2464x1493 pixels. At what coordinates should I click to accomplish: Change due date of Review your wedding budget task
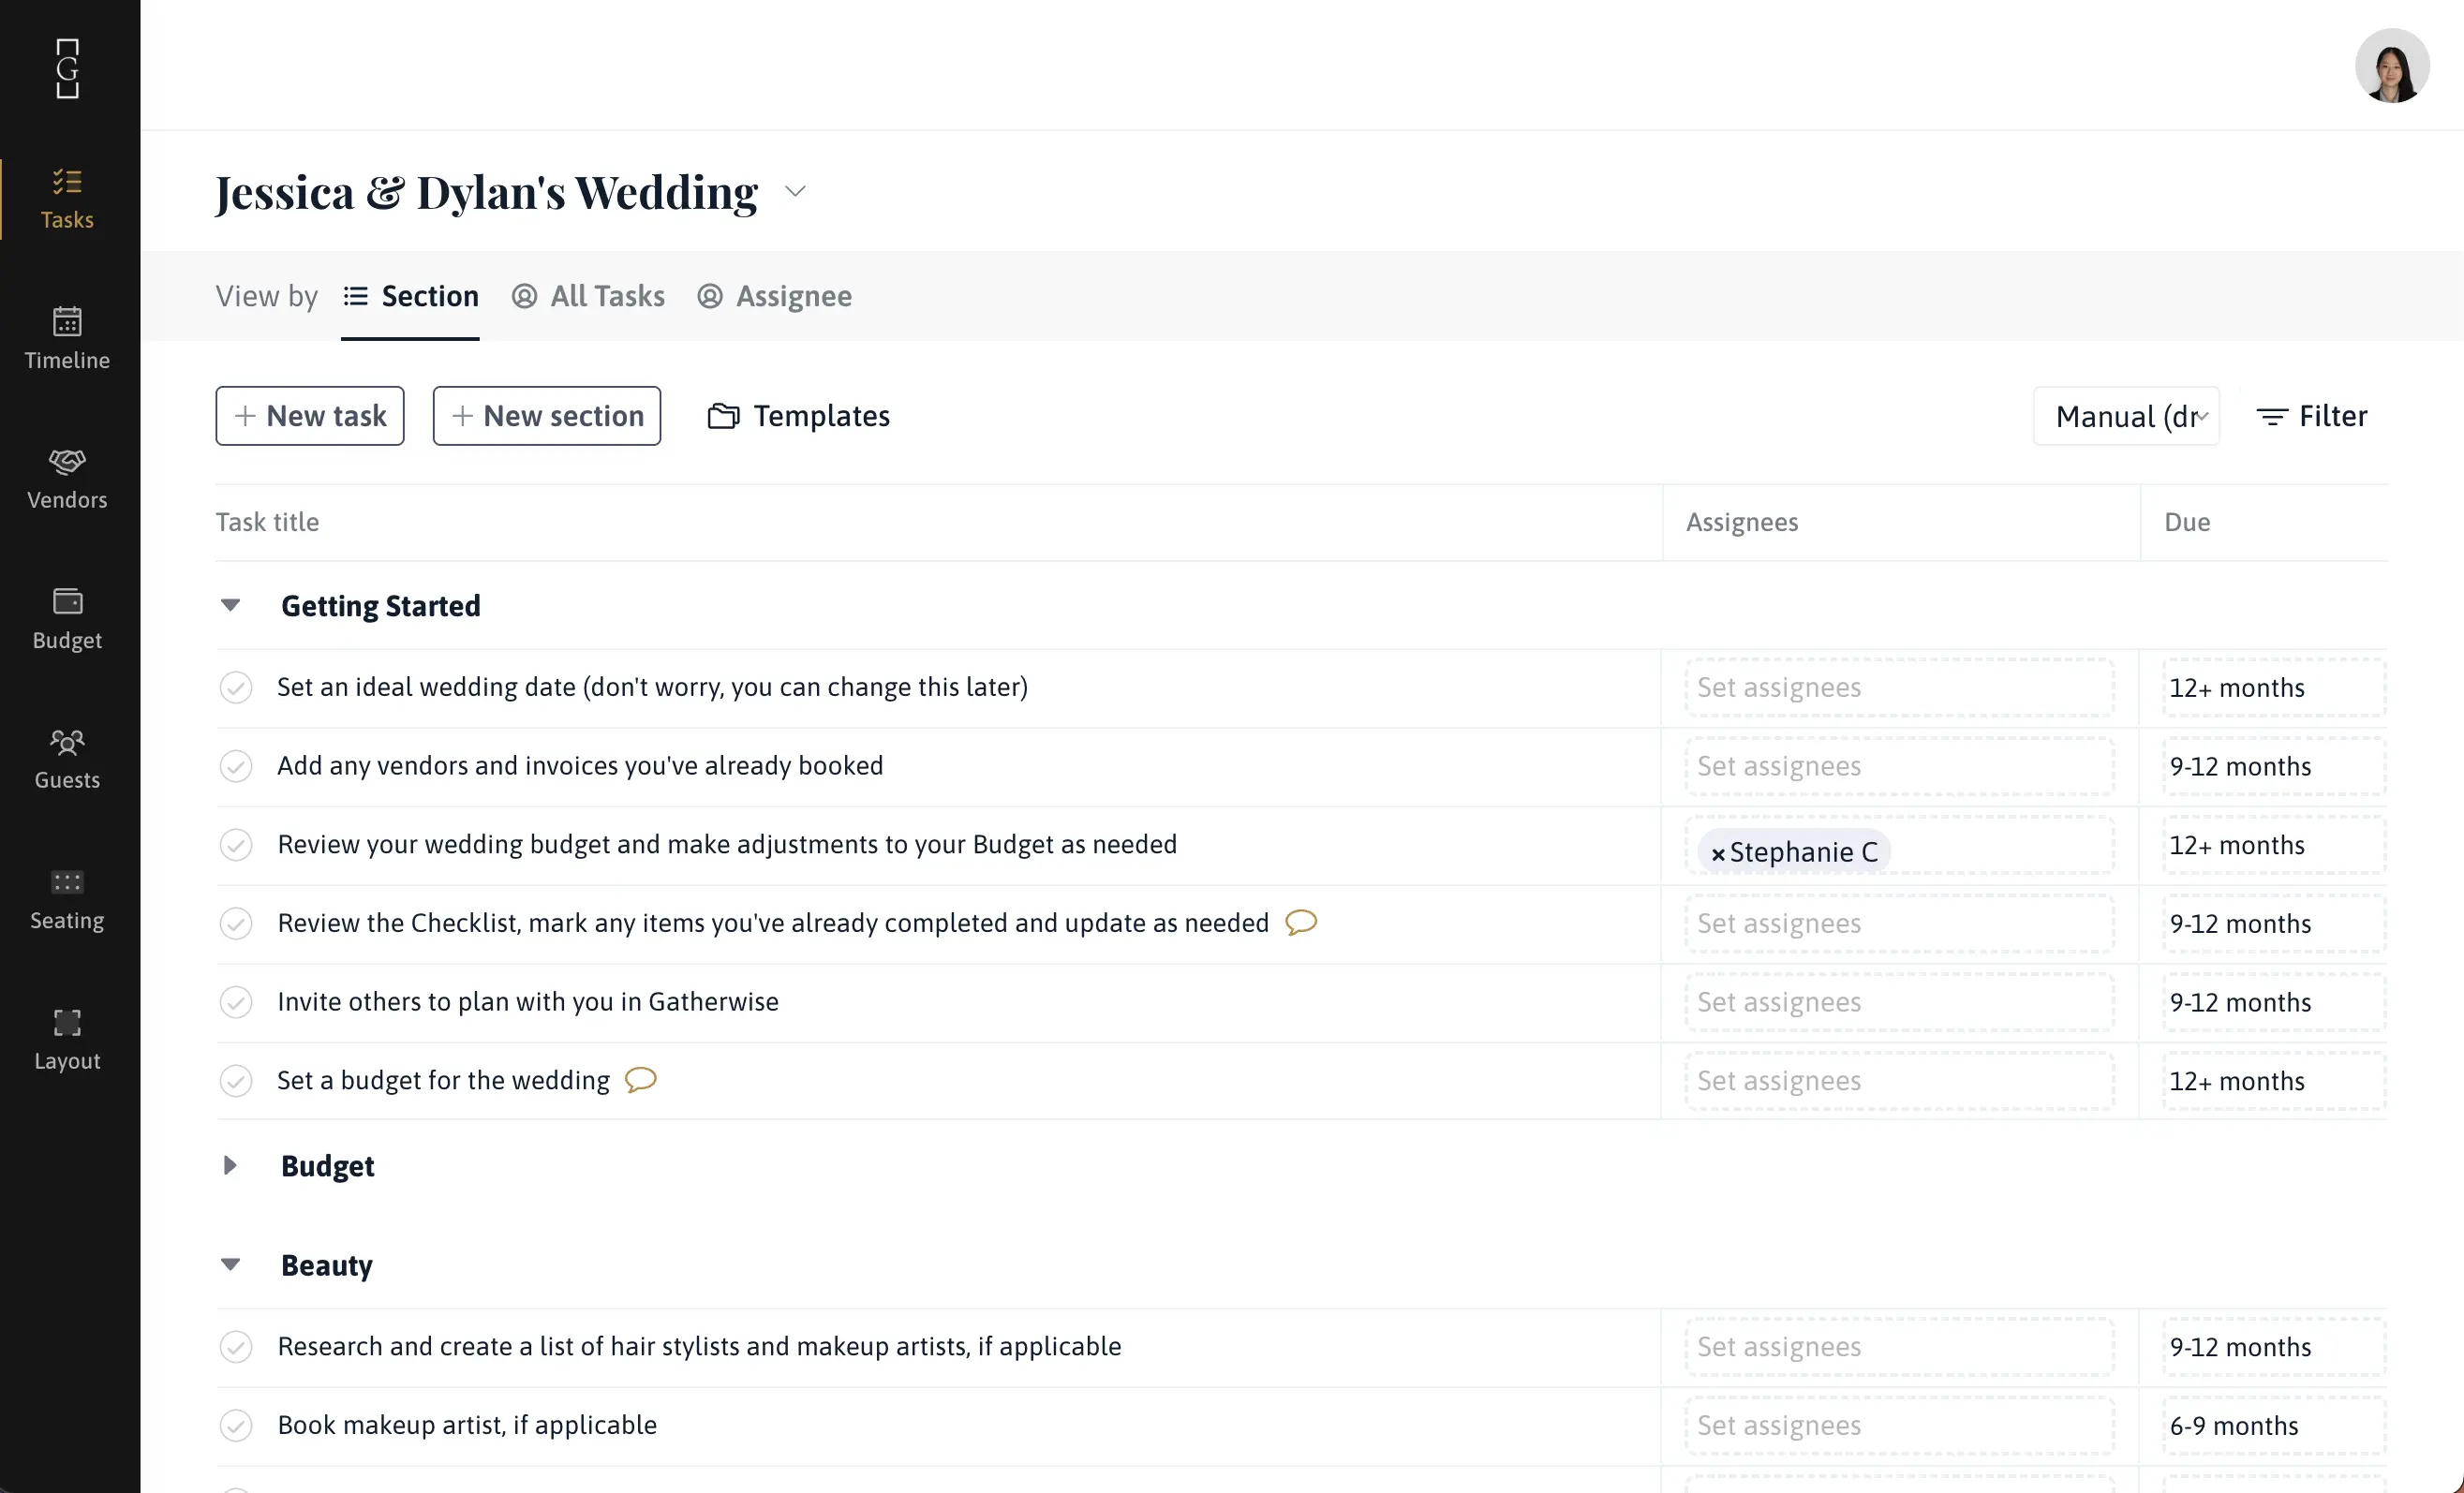click(x=2274, y=846)
